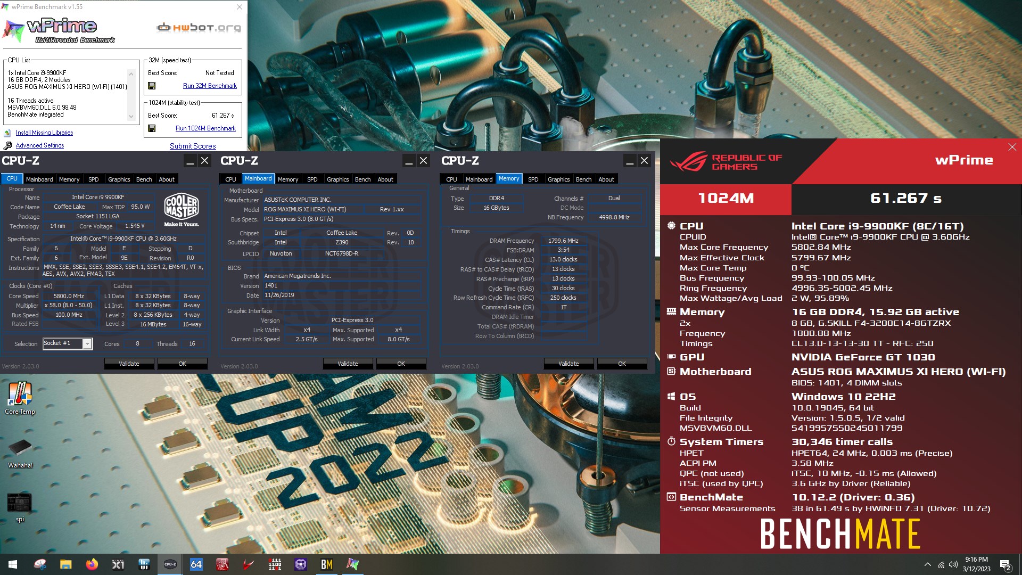This screenshot has width=1022, height=575.
Task: Open the volume control tray icon
Action: [x=953, y=564]
